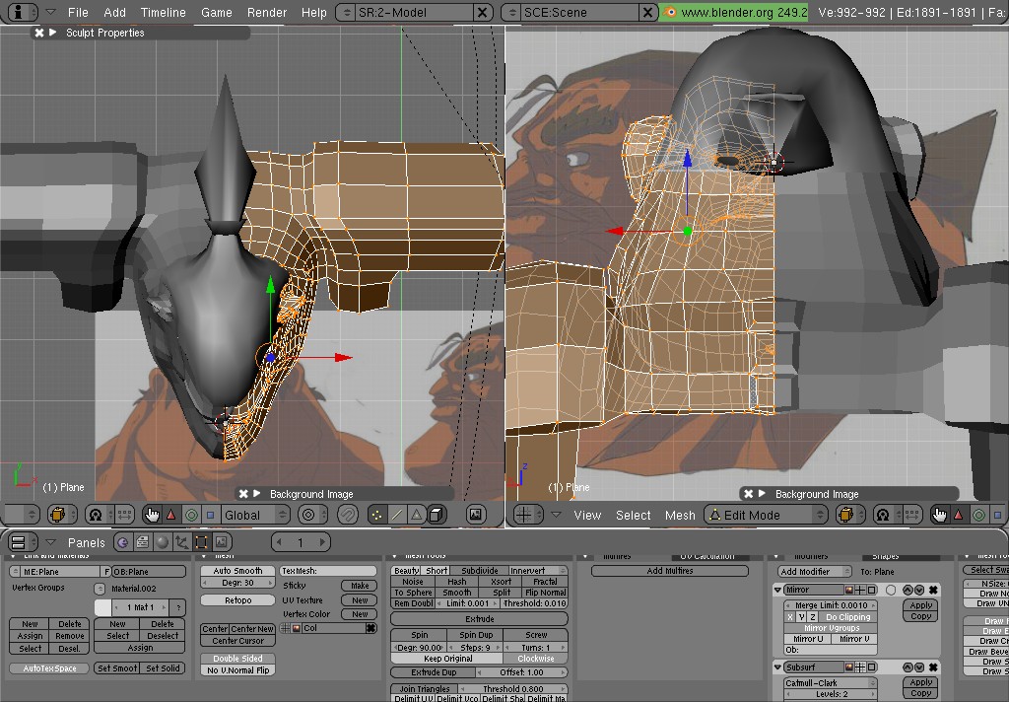Click Subdivide button
Image resolution: width=1009 pixels, height=702 pixels.
tap(480, 571)
